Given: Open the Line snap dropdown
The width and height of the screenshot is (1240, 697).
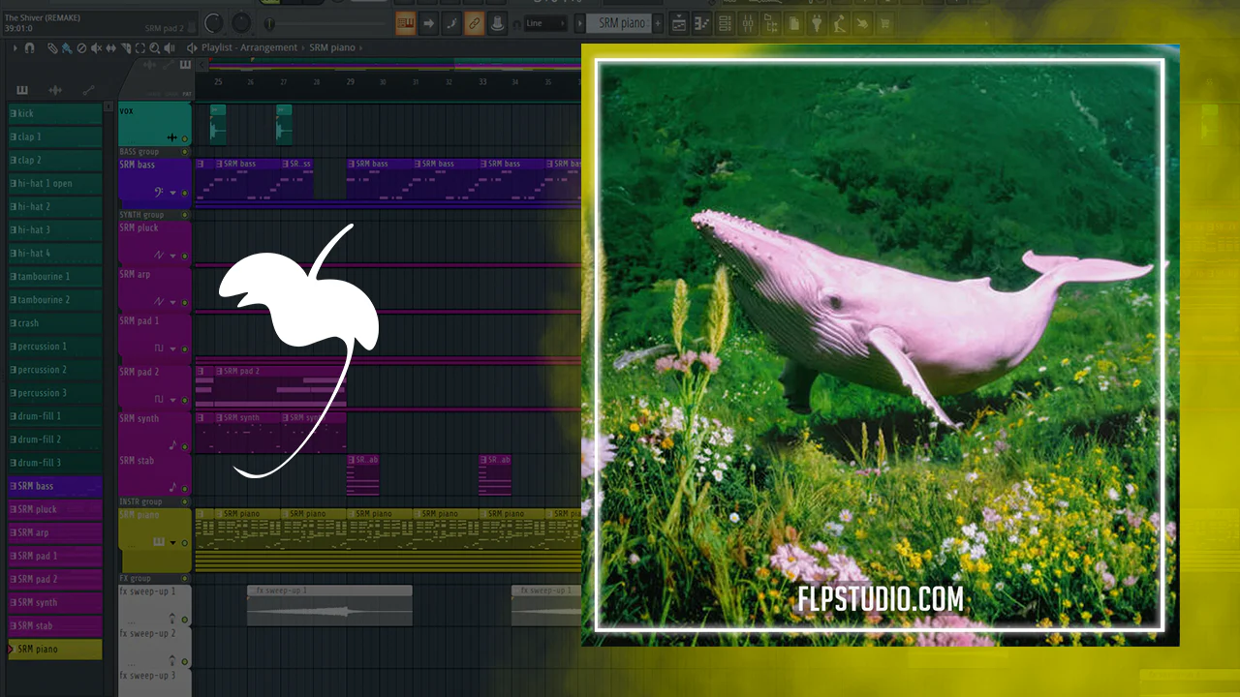Looking at the screenshot, I should tap(545, 23).
